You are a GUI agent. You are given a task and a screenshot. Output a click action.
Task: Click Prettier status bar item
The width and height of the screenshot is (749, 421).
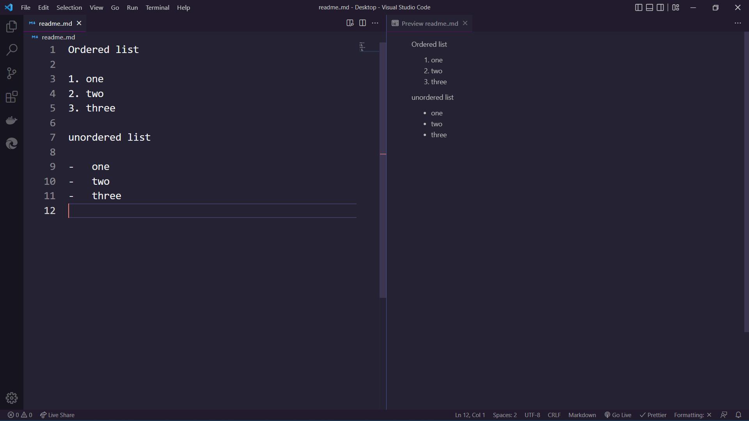[653, 415]
